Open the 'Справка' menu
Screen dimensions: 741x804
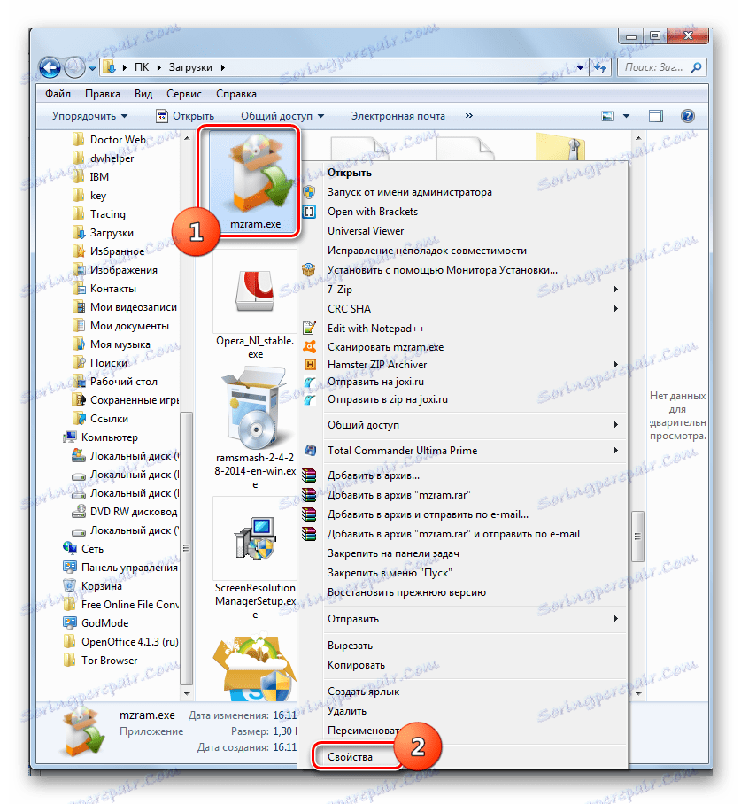click(235, 94)
